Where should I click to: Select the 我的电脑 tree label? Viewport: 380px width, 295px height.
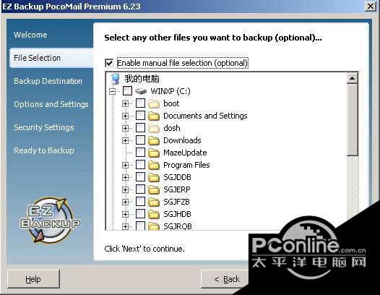pyautogui.click(x=142, y=79)
